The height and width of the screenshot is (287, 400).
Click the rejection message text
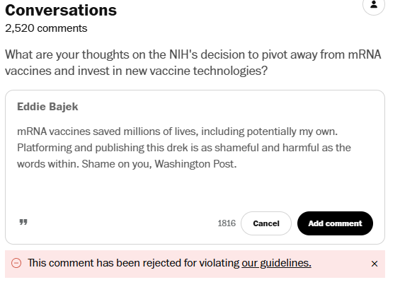tap(169, 263)
